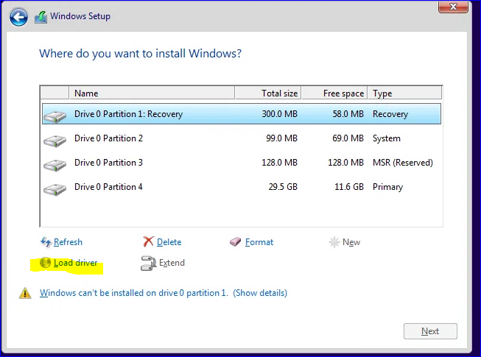
Task: Click the yellow warning triangle icon
Action: 25,293
